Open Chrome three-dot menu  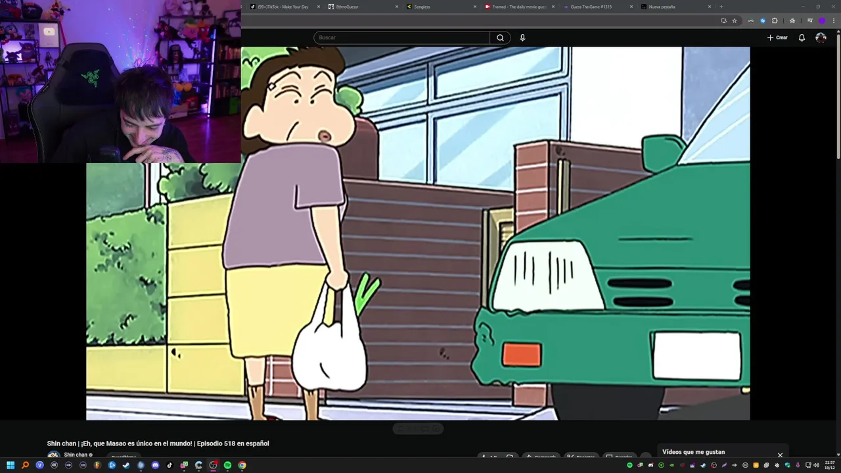pyautogui.click(x=834, y=20)
